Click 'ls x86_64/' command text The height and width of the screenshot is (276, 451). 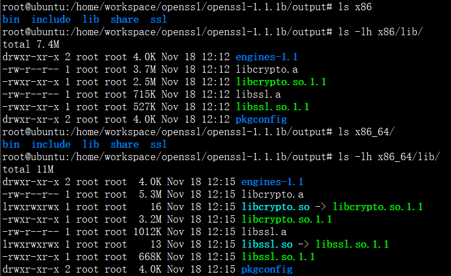point(366,132)
